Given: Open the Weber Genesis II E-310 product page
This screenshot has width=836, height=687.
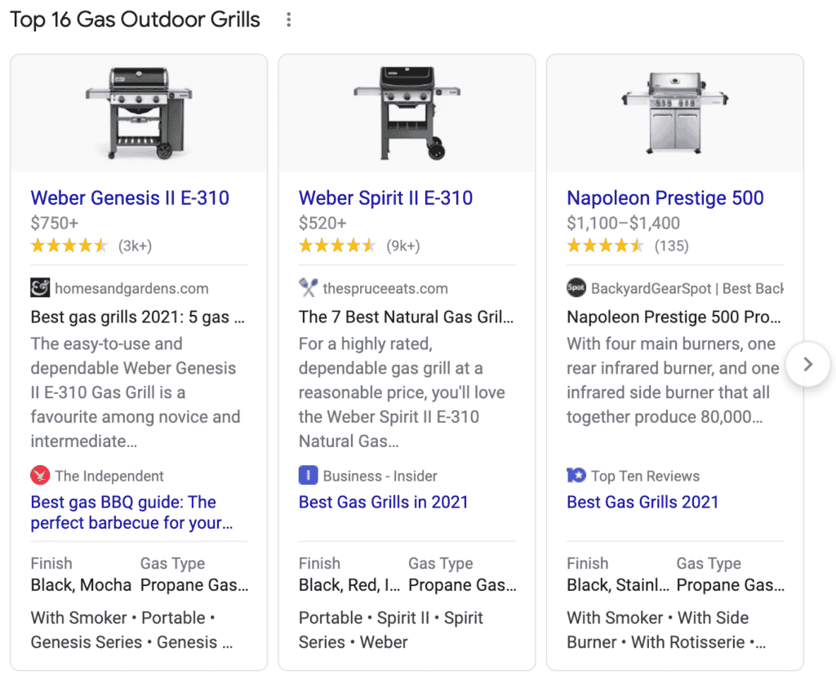Looking at the screenshot, I should tap(129, 198).
